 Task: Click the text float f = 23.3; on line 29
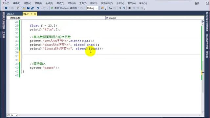click(x=43, y=26)
